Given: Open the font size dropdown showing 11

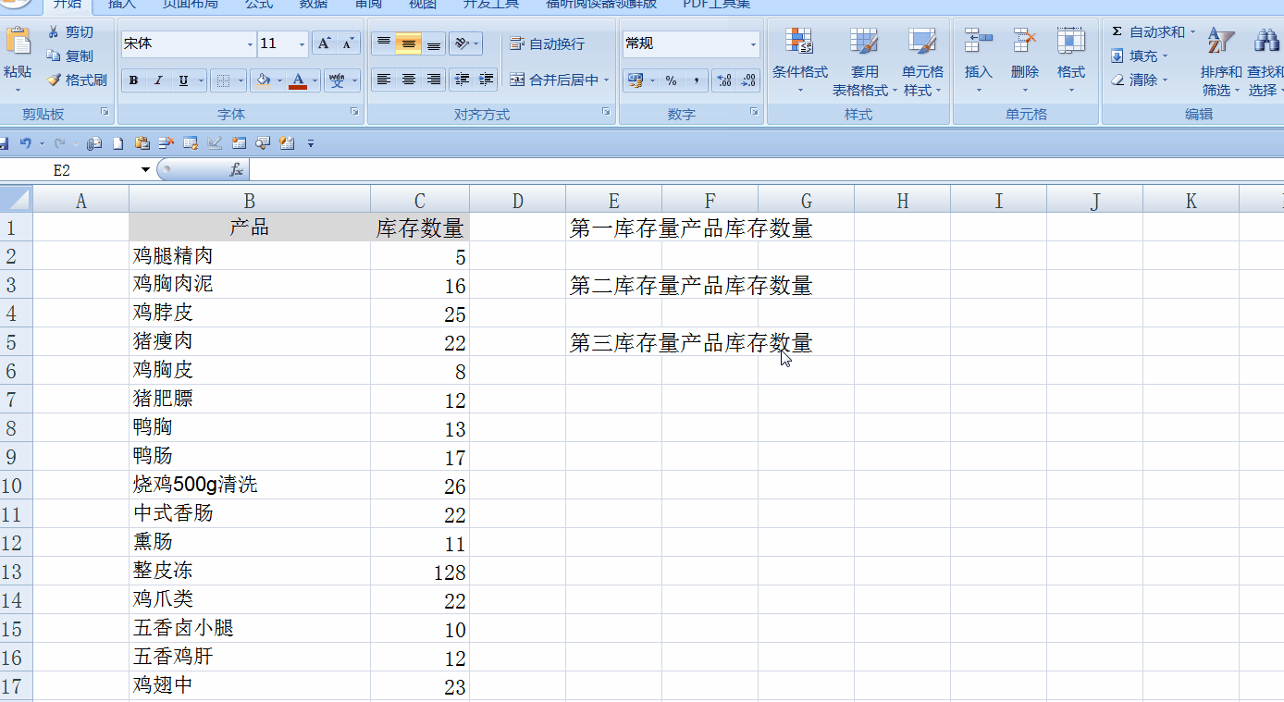Looking at the screenshot, I should click(x=302, y=43).
